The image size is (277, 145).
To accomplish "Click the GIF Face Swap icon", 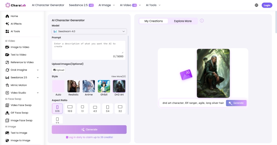I will (x=7, y=113).
